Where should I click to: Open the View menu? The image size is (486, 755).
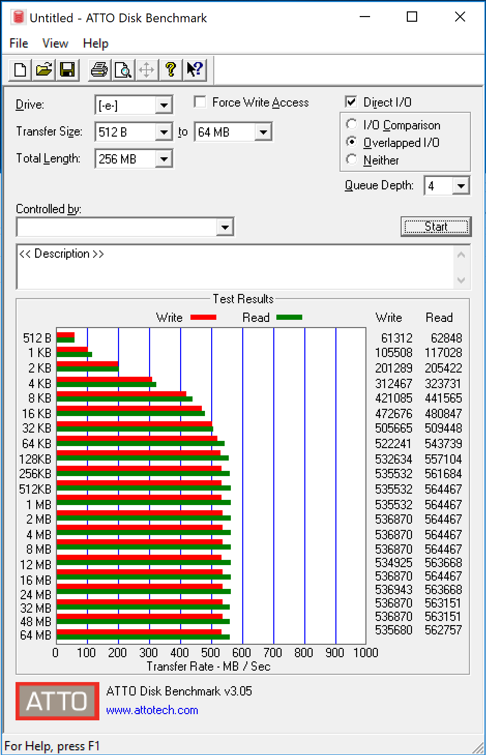tap(55, 43)
